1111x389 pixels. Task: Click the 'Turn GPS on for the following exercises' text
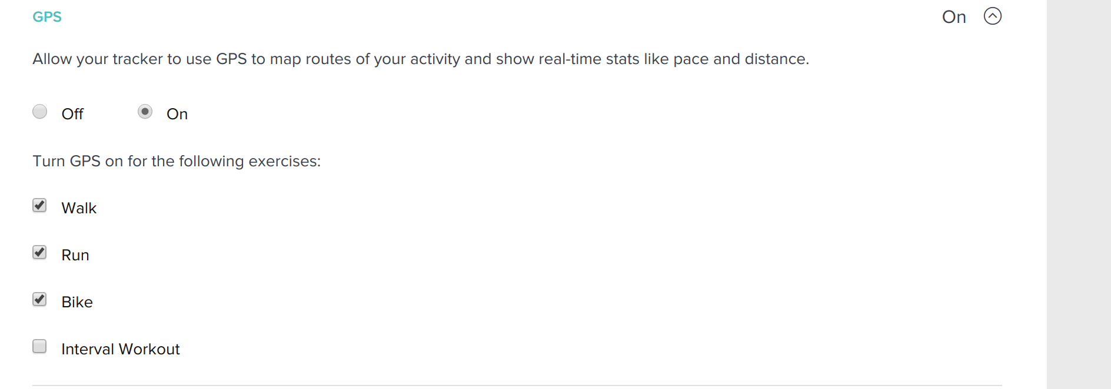pos(177,161)
